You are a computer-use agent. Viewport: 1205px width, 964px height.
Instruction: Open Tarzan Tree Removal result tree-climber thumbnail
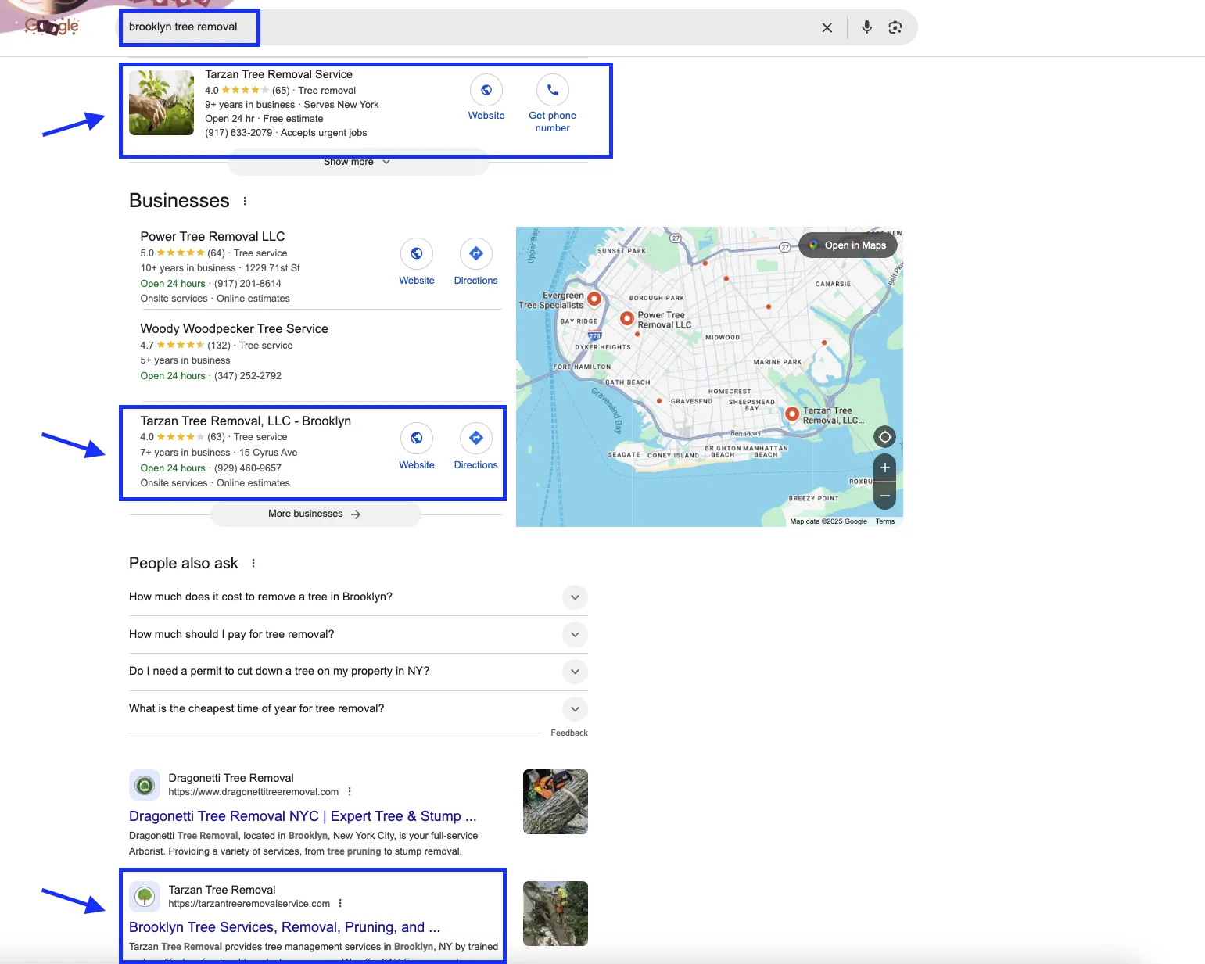point(555,913)
